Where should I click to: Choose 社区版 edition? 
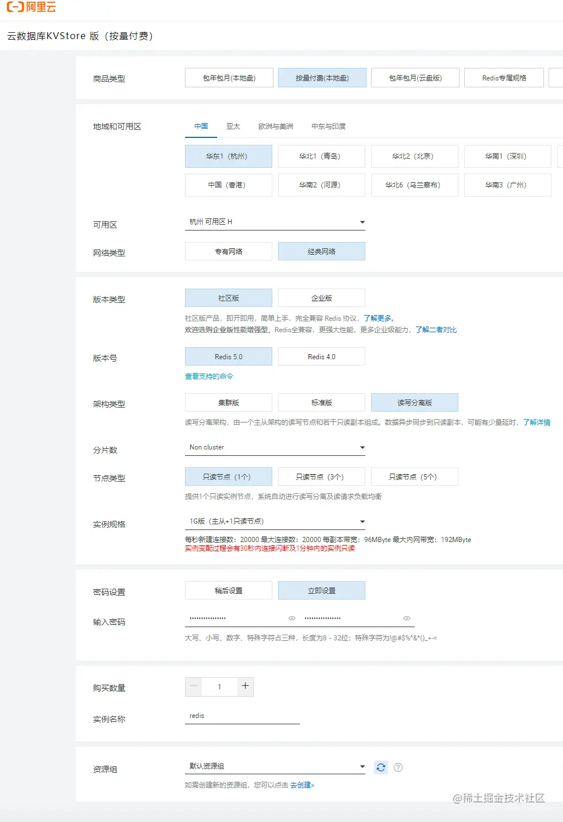click(x=229, y=298)
